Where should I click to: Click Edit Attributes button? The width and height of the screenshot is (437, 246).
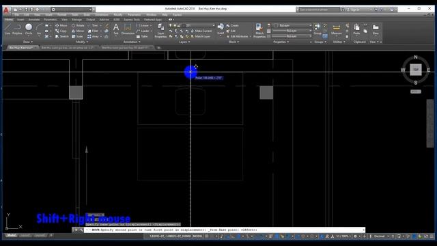click(237, 36)
